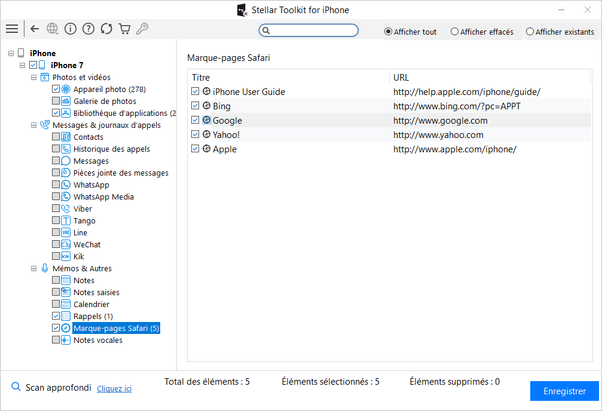
Task: Select the Afficher effacés radio button
Action: tap(454, 32)
